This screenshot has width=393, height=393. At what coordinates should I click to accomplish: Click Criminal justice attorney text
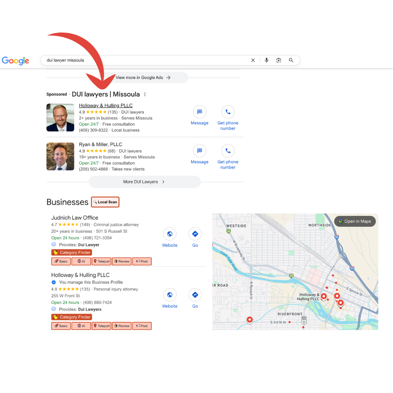116,225
